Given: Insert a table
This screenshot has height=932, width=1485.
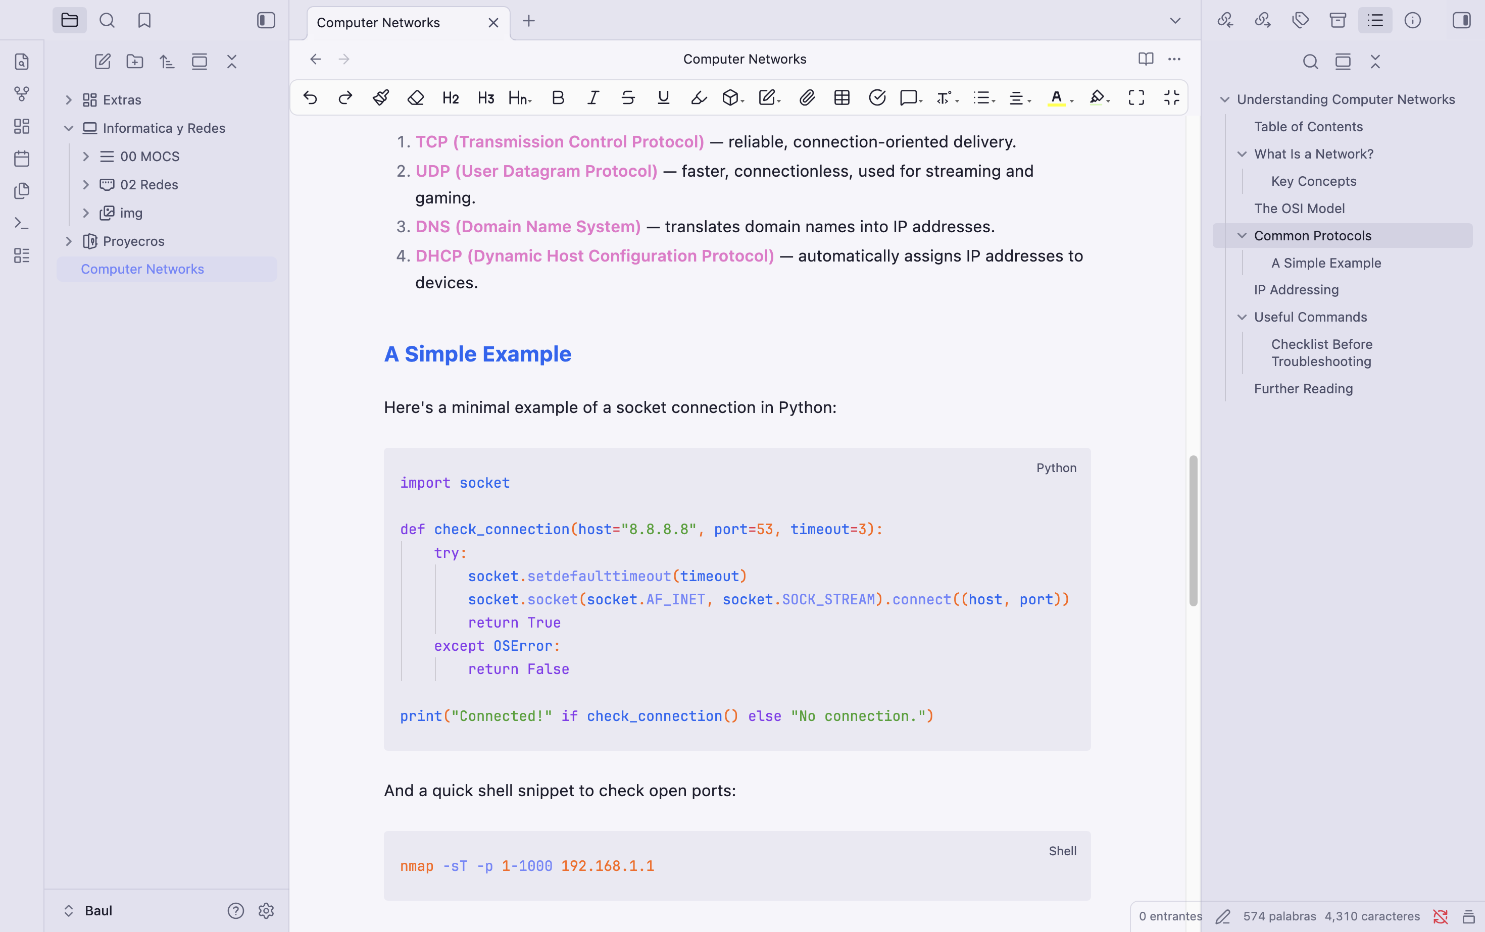Looking at the screenshot, I should point(842,97).
